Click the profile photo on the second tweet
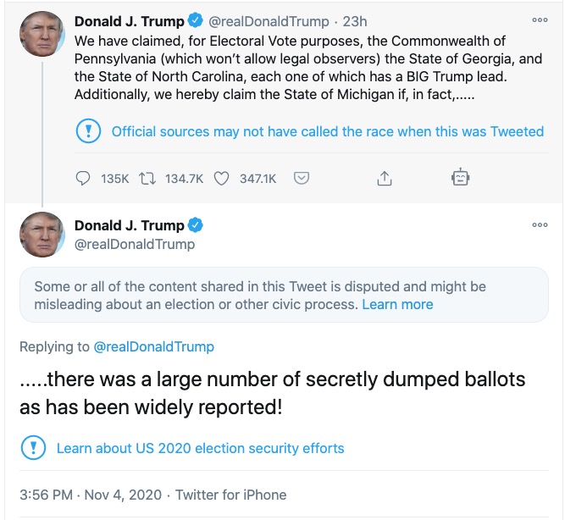The width and height of the screenshot is (565, 520). [42, 235]
